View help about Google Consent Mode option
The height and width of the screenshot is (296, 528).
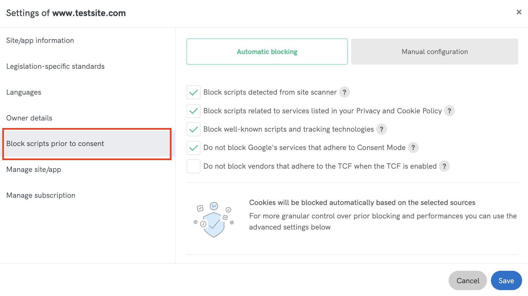414,147
